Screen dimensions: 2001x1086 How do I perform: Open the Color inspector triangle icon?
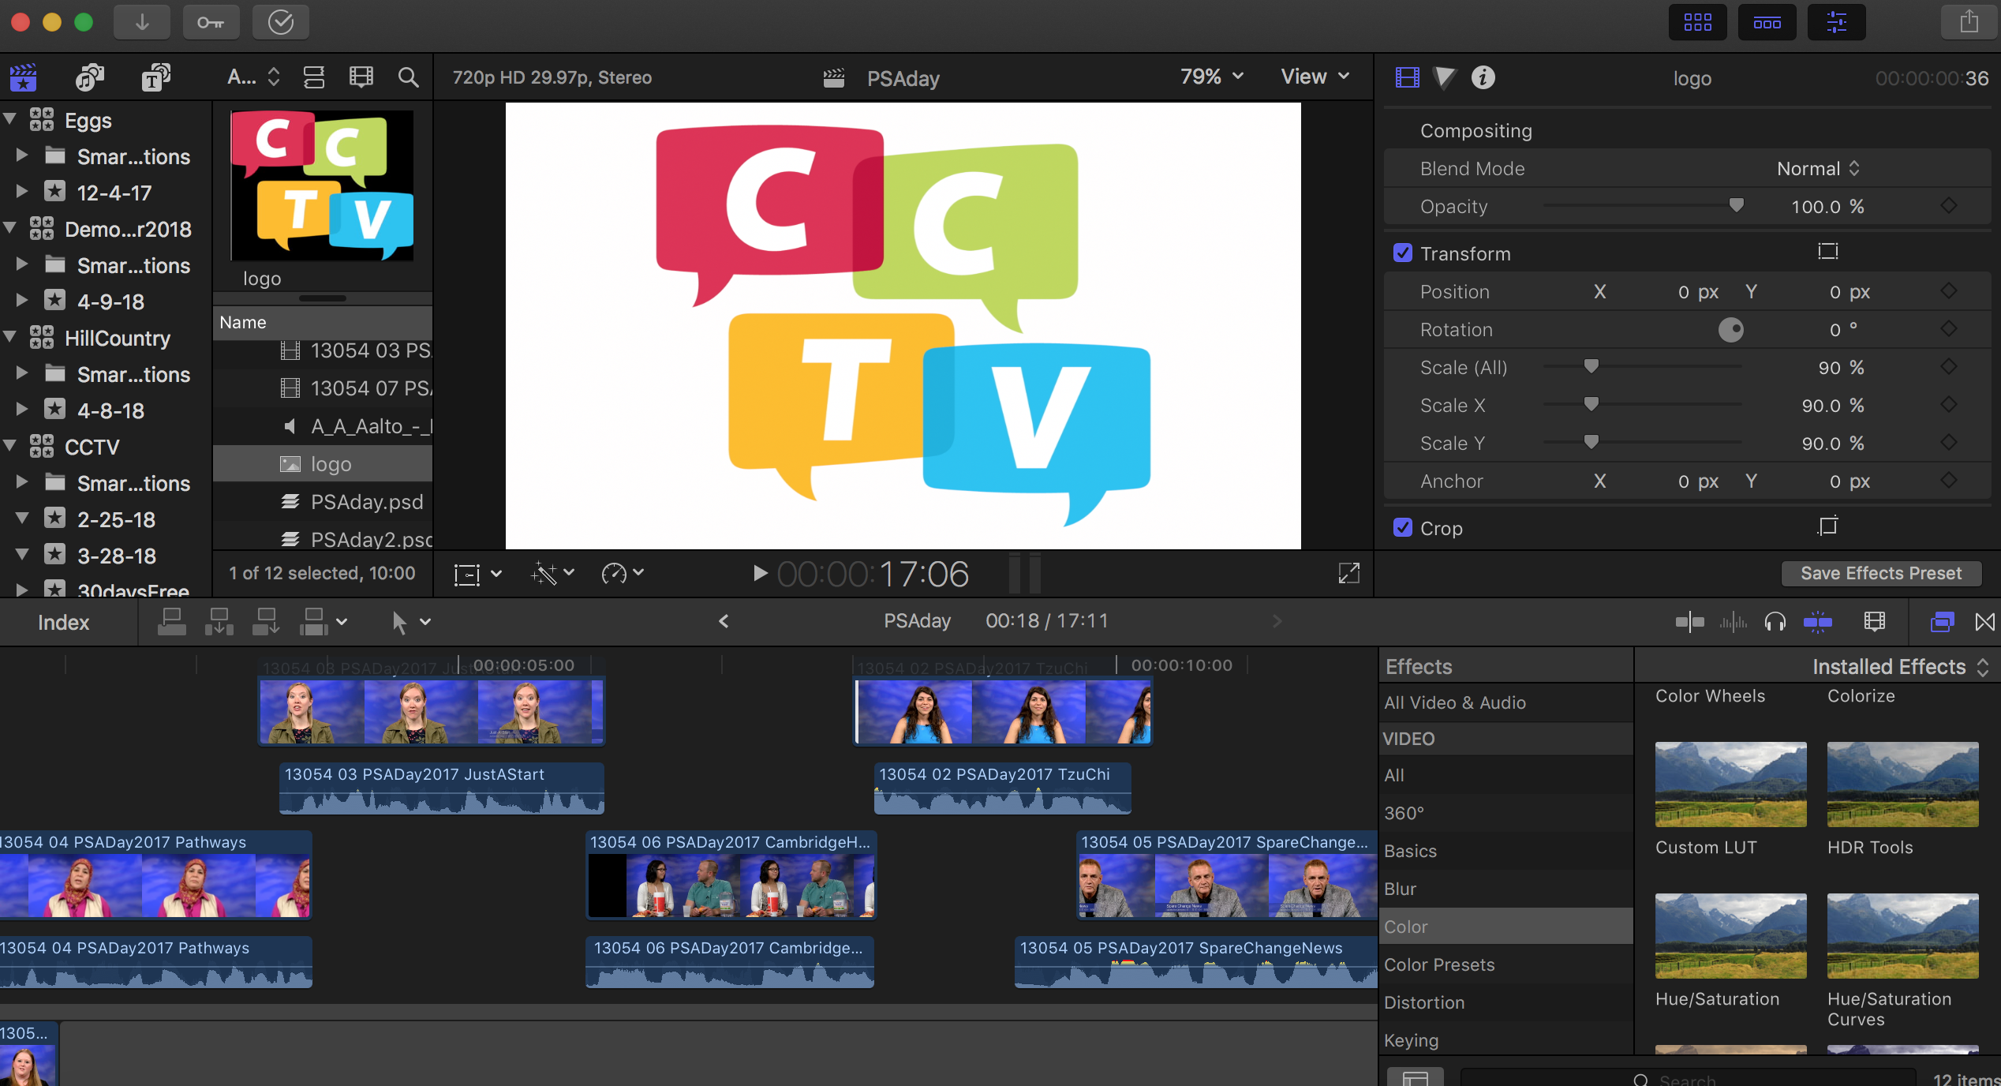click(1445, 77)
